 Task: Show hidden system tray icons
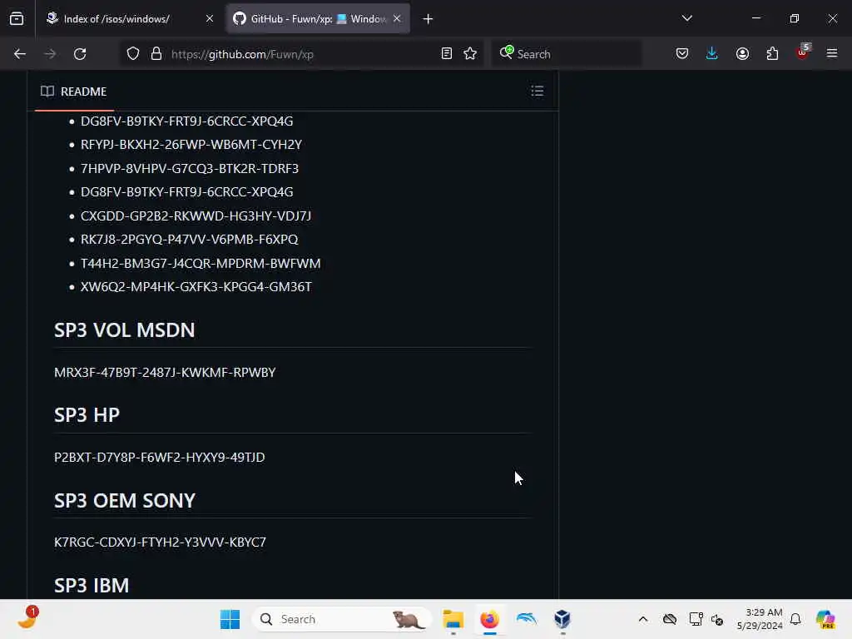coord(643,619)
